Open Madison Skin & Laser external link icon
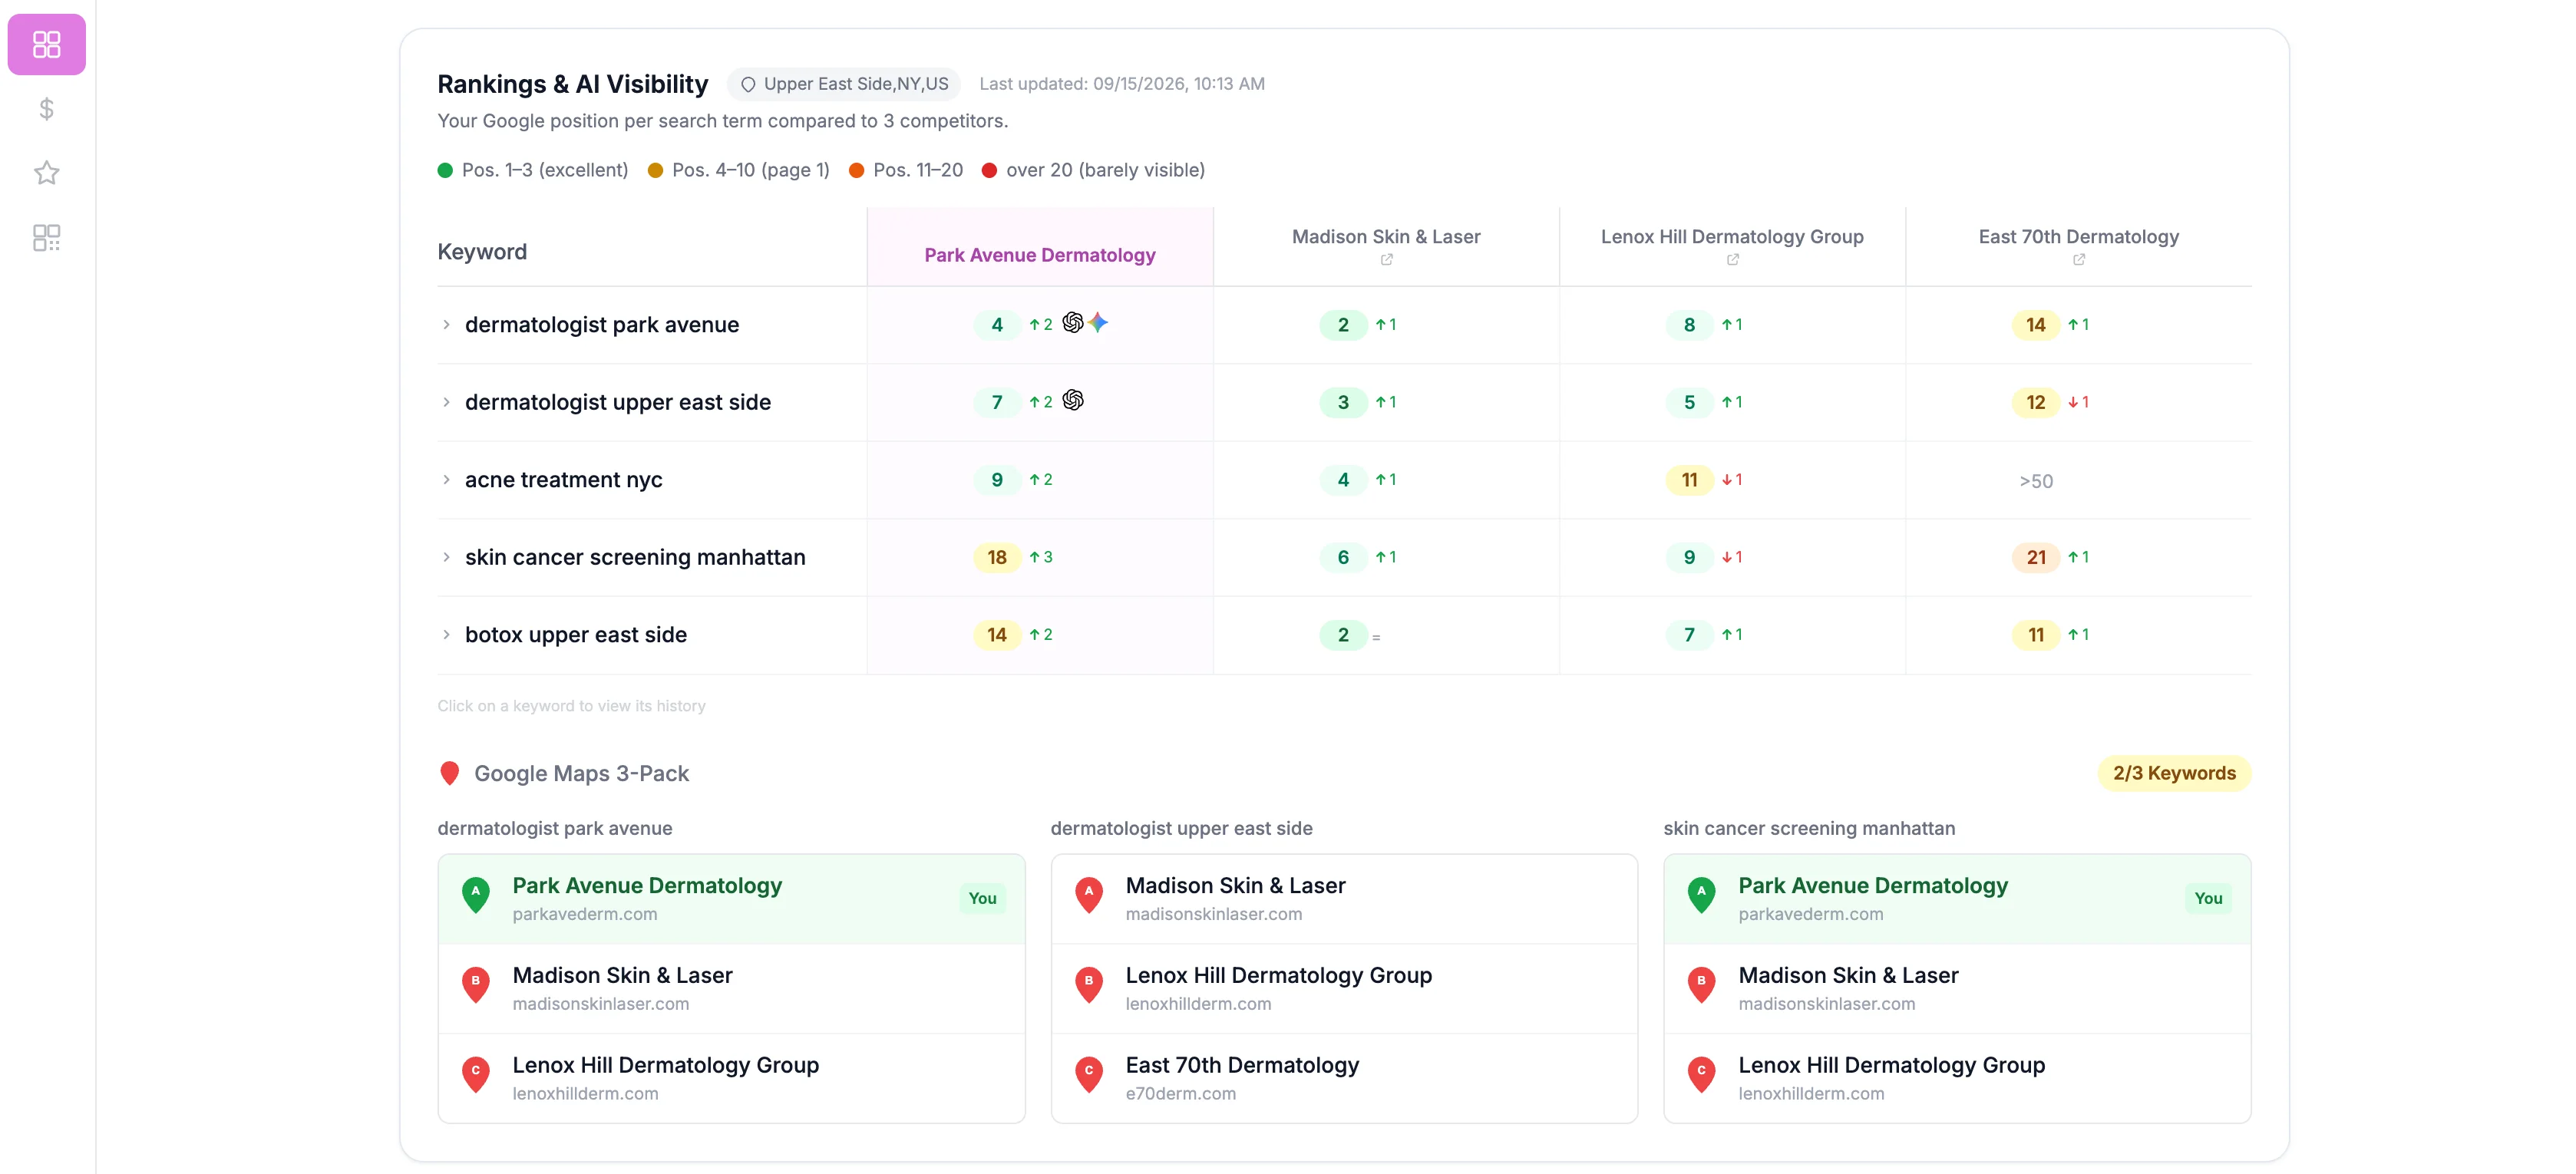The width and height of the screenshot is (2576, 1174). tap(1386, 260)
